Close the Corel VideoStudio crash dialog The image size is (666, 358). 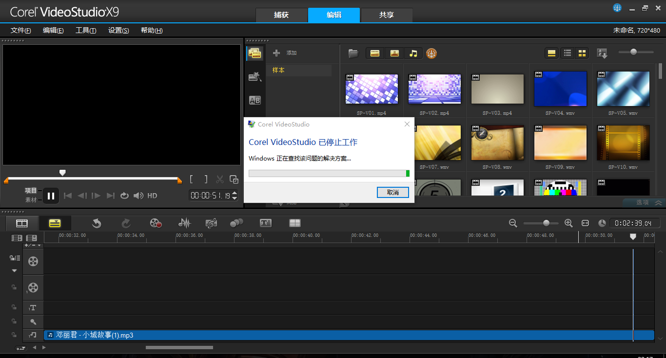tap(407, 124)
